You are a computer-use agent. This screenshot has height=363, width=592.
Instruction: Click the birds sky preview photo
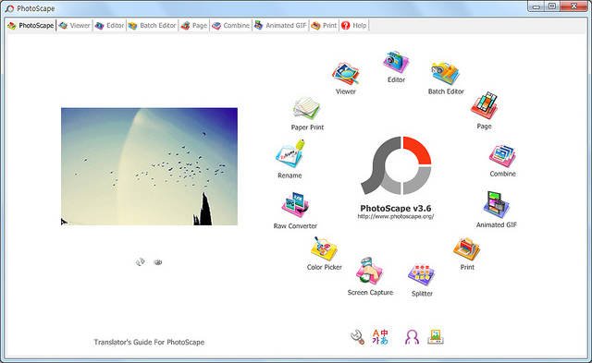coord(149,166)
